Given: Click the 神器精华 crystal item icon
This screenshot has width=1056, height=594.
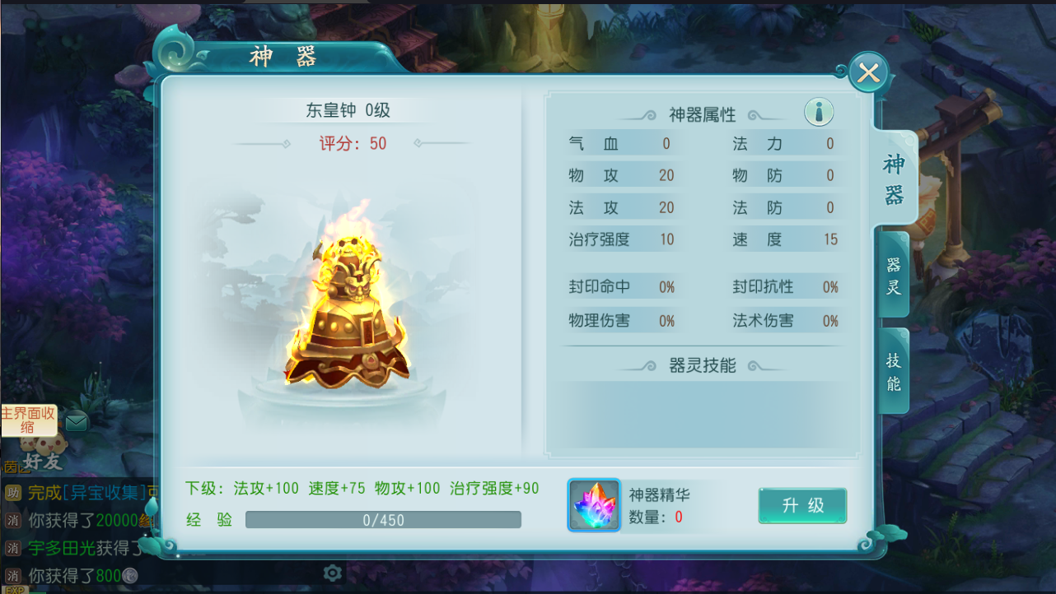Looking at the screenshot, I should pyautogui.click(x=594, y=505).
